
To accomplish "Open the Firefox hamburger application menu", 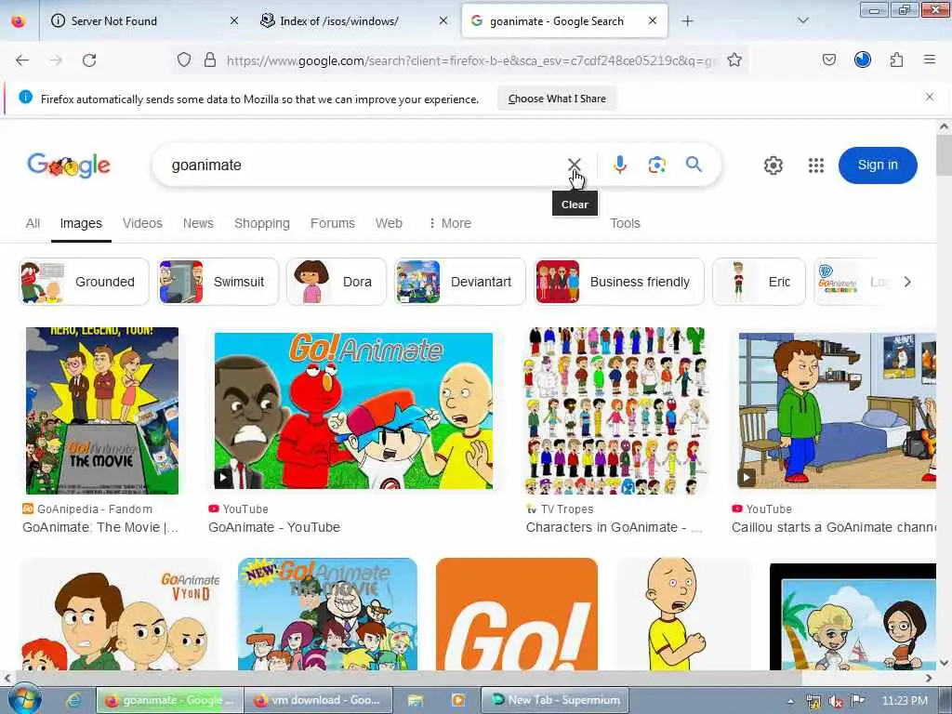I will [x=930, y=59].
